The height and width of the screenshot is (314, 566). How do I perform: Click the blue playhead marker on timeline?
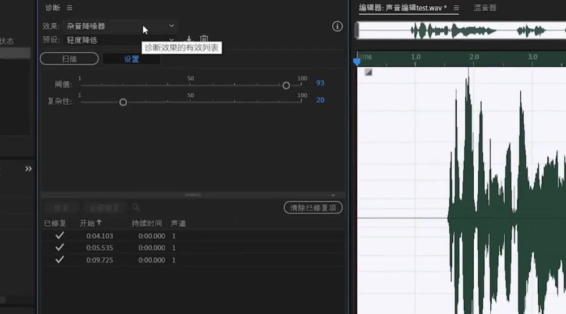(x=357, y=61)
